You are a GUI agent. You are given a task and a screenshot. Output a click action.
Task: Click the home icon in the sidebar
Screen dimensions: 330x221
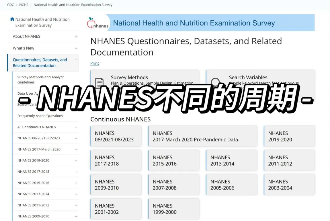[12, 19]
